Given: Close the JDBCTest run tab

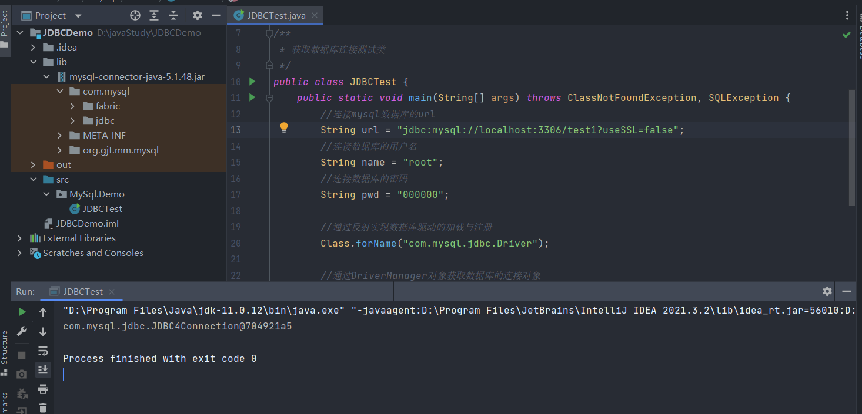Looking at the screenshot, I should pyautogui.click(x=112, y=292).
